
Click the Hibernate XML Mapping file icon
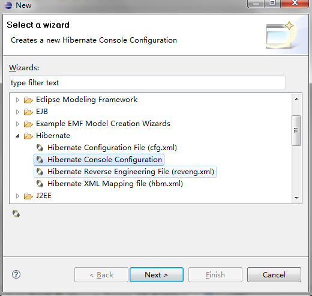(x=40, y=184)
